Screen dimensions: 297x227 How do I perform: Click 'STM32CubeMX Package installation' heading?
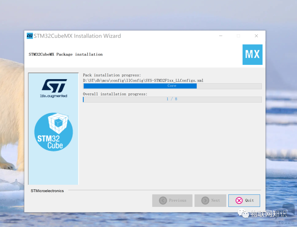(65, 54)
